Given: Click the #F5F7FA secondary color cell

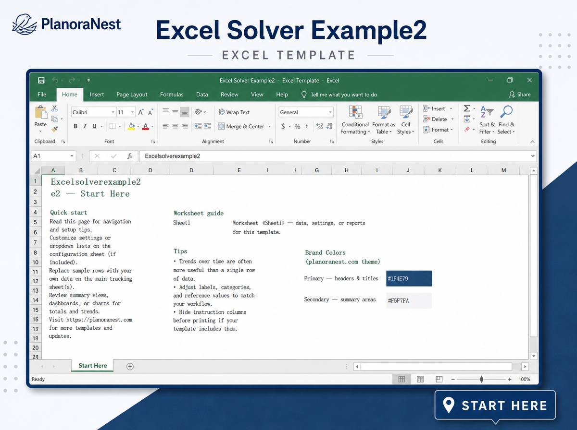Looking at the screenshot, I should point(409,300).
